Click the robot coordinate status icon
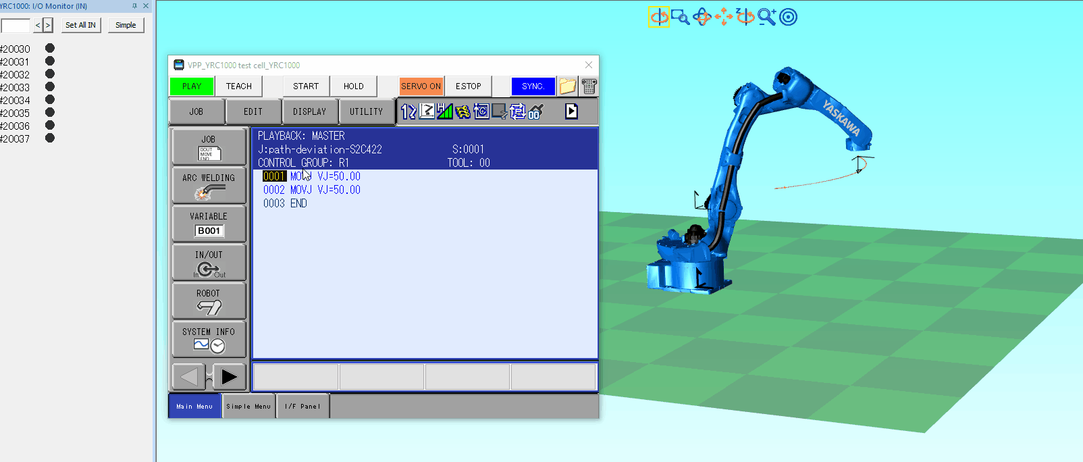The width and height of the screenshot is (1083, 462). (427, 111)
